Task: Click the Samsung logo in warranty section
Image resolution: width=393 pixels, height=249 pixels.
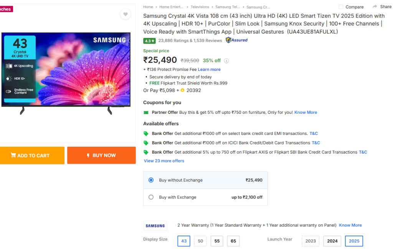Action: [155, 226]
